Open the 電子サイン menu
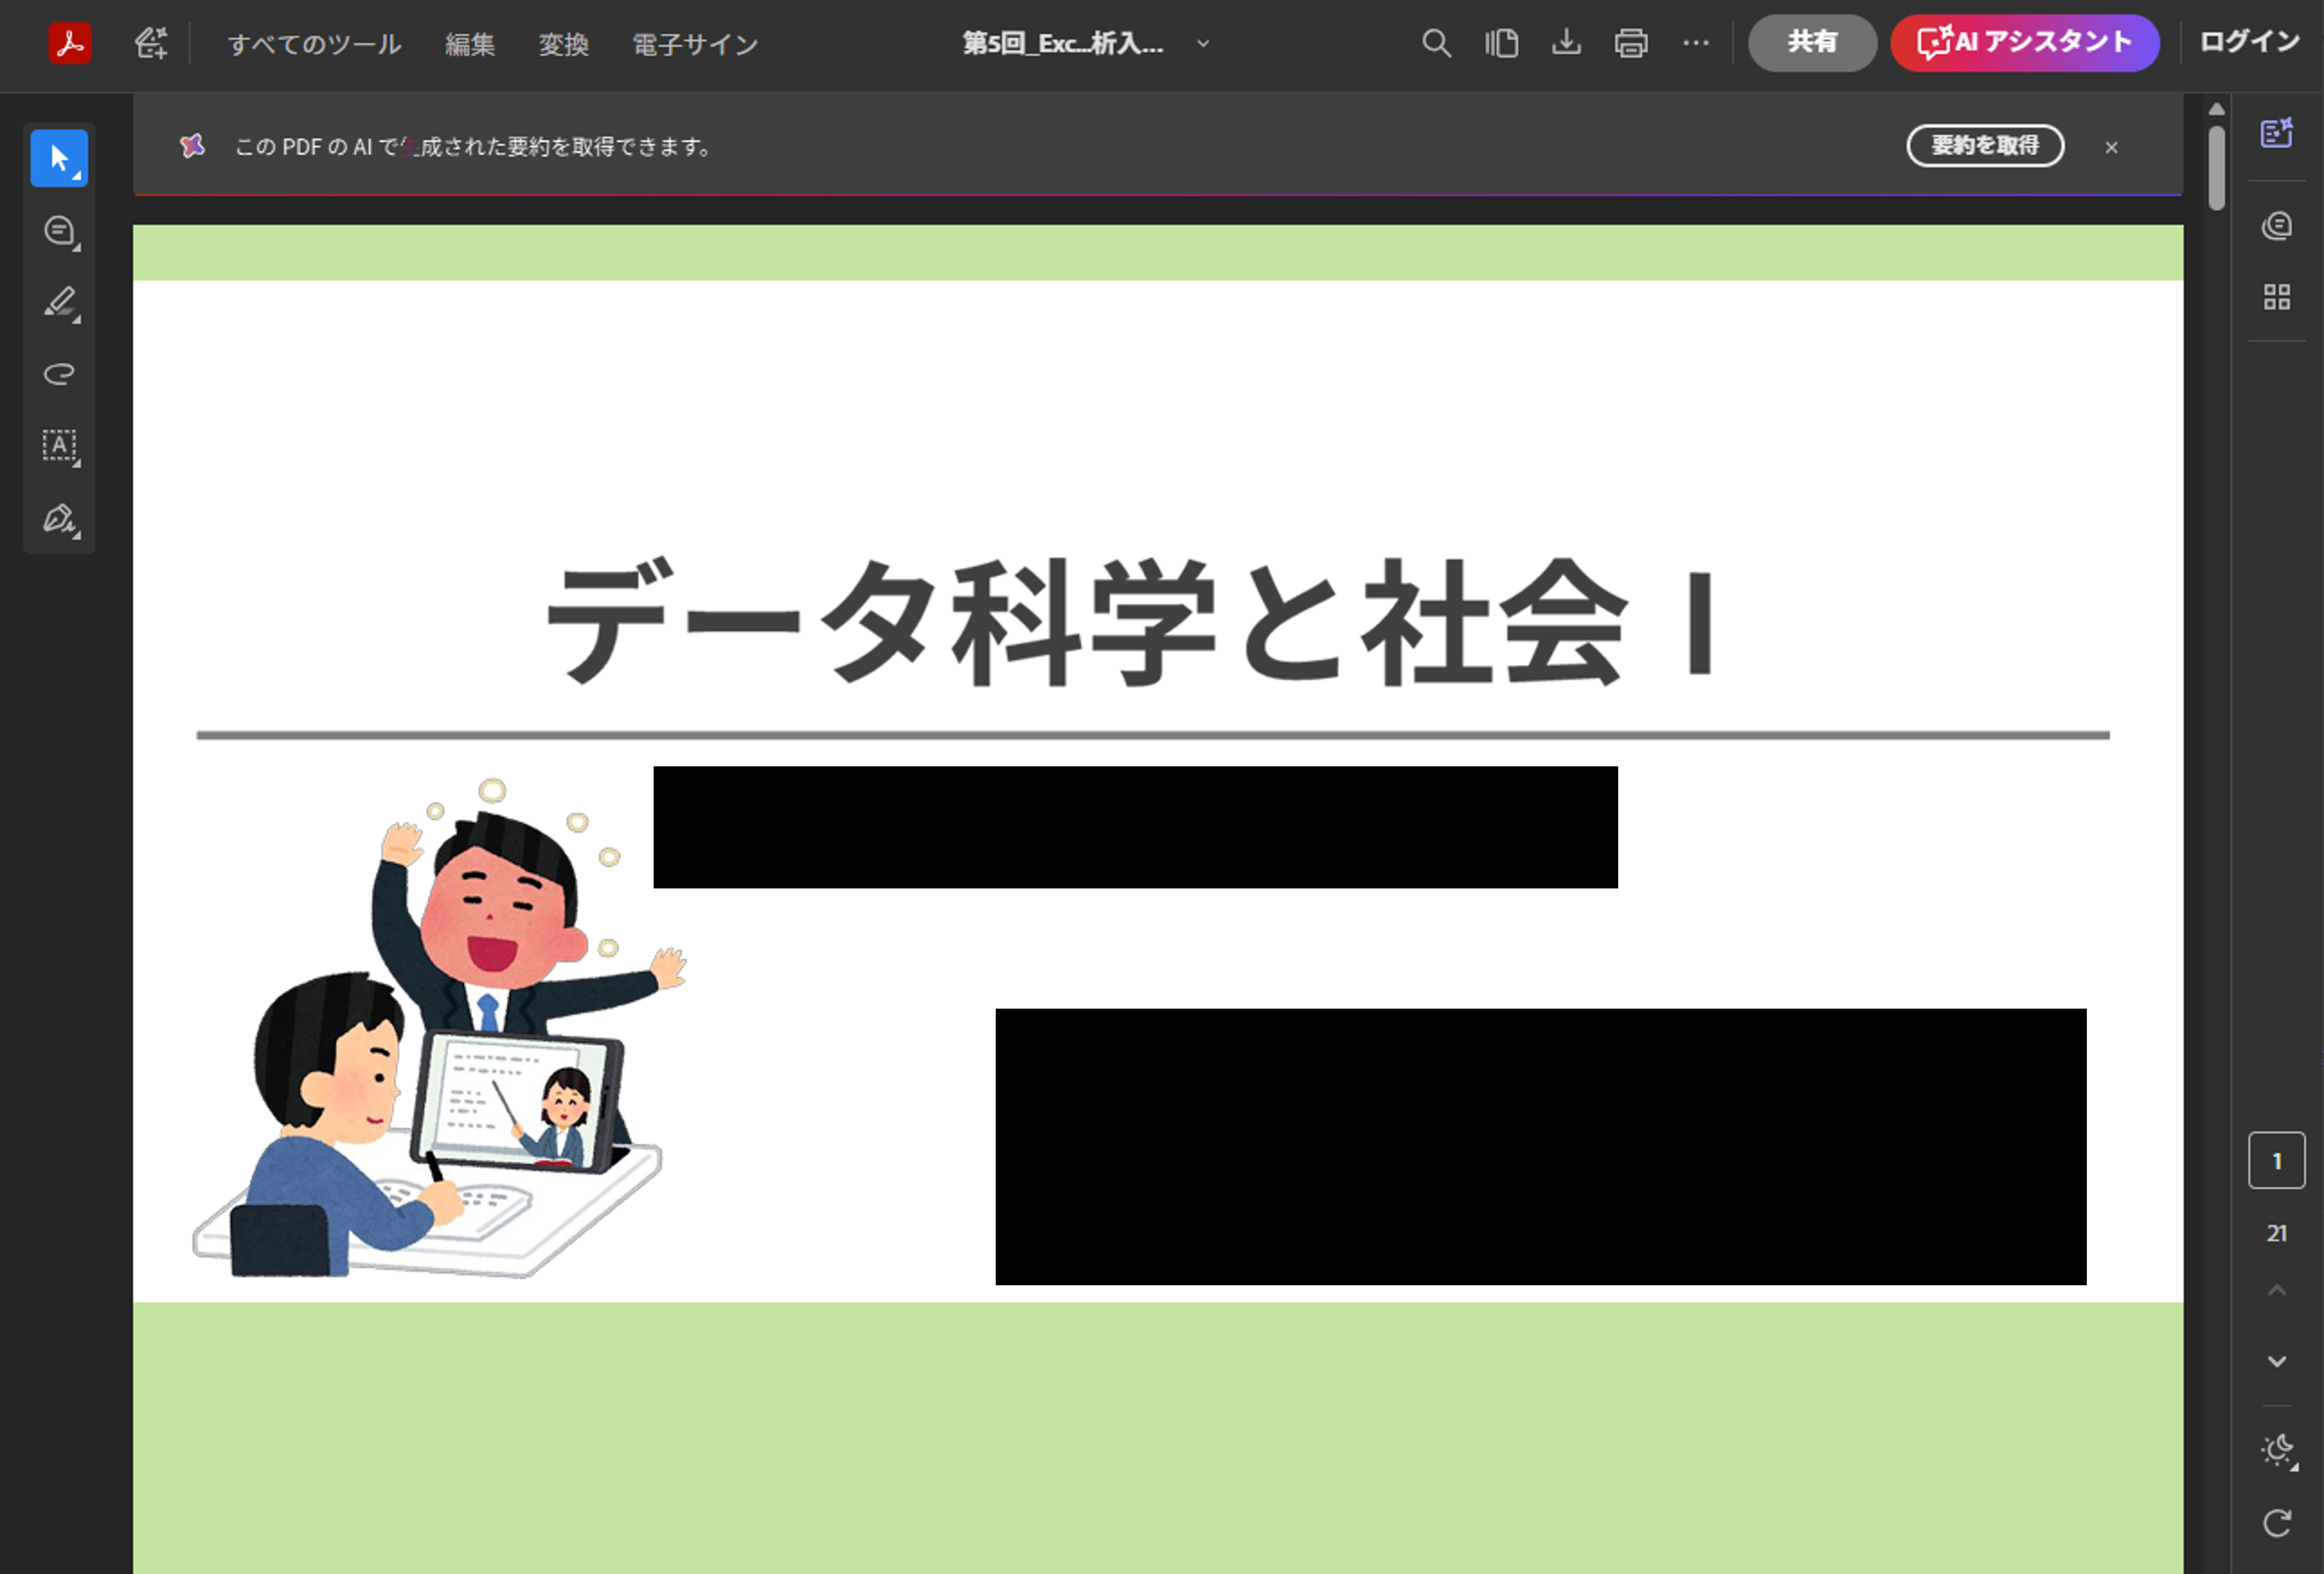Screen dimensions: 2324x1574 point(695,44)
